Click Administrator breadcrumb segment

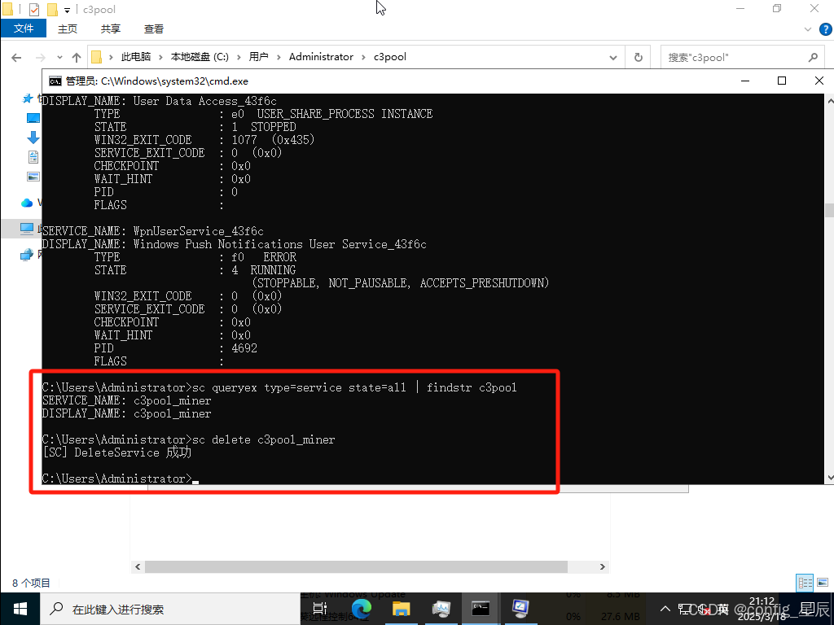(321, 57)
